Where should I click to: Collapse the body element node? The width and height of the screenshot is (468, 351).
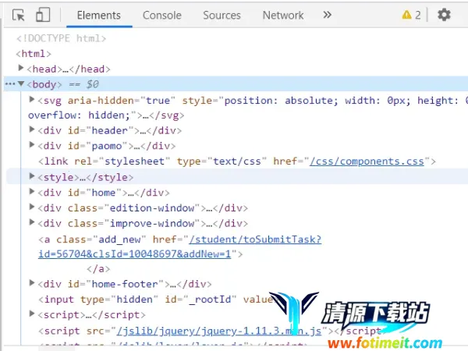click(21, 83)
